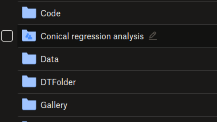Image resolution: width=217 pixels, height=122 pixels.
Task: Click the shared folder icon with people badge
Action: click(29, 36)
